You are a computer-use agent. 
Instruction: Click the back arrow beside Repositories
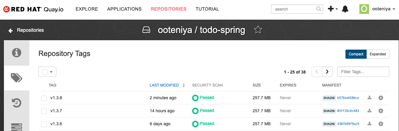pos(11,31)
